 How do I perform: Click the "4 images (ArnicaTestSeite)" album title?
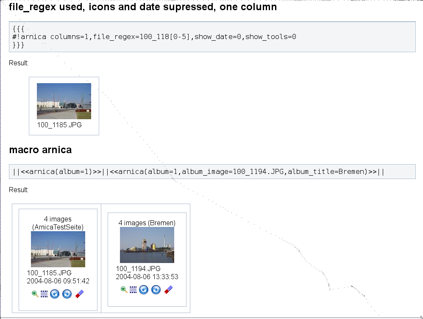pos(58,223)
